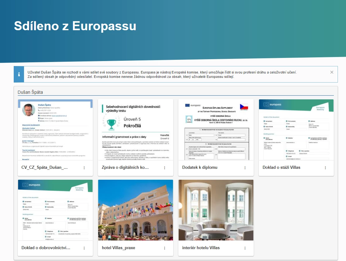The image size is (346, 261).
Task: View the hotel exterior photo with flags
Action: [136, 210]
